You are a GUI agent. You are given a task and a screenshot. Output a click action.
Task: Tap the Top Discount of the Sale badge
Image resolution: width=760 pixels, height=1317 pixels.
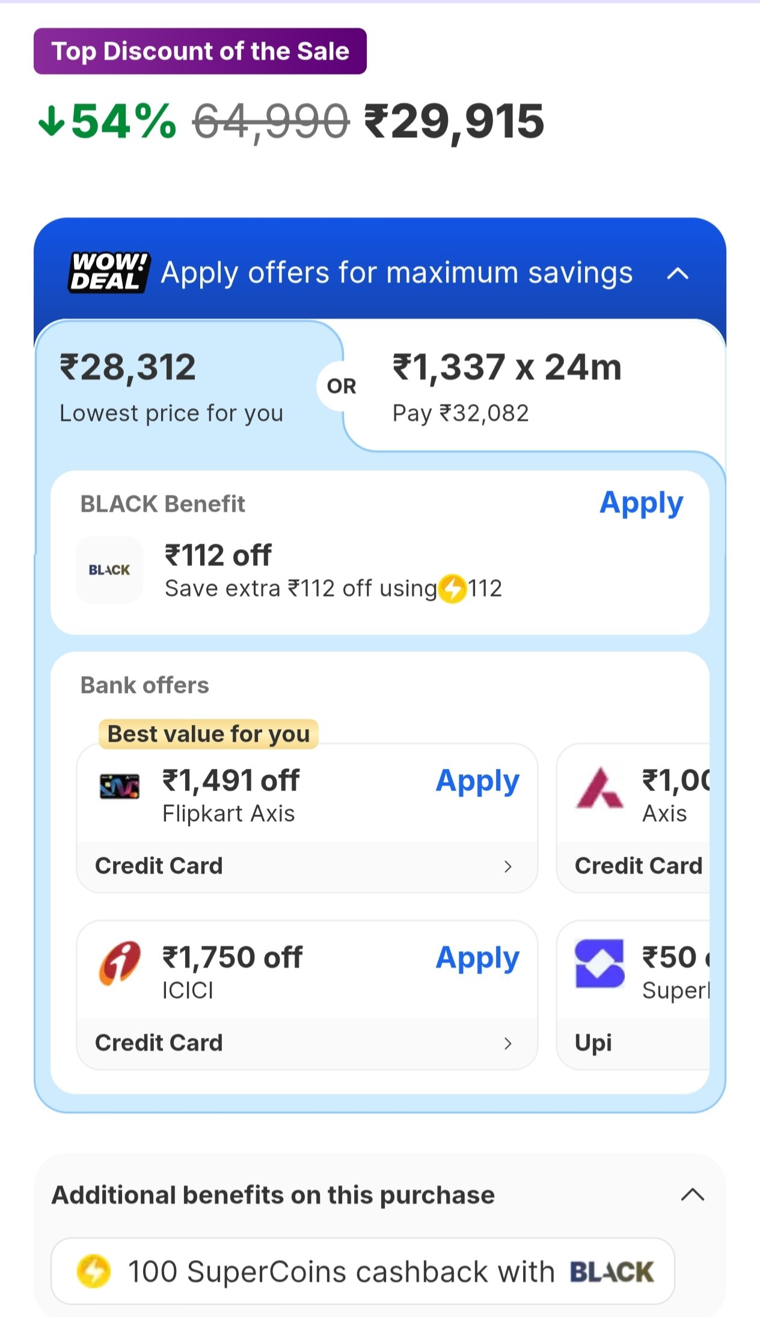coord(200,51)
